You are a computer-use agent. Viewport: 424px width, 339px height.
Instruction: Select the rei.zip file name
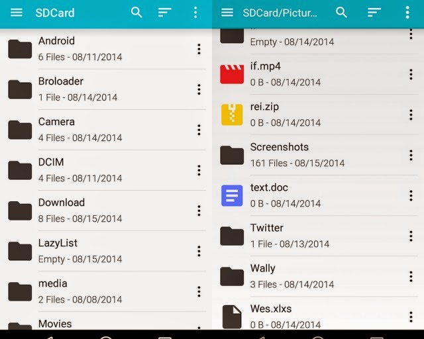point(264,107)
